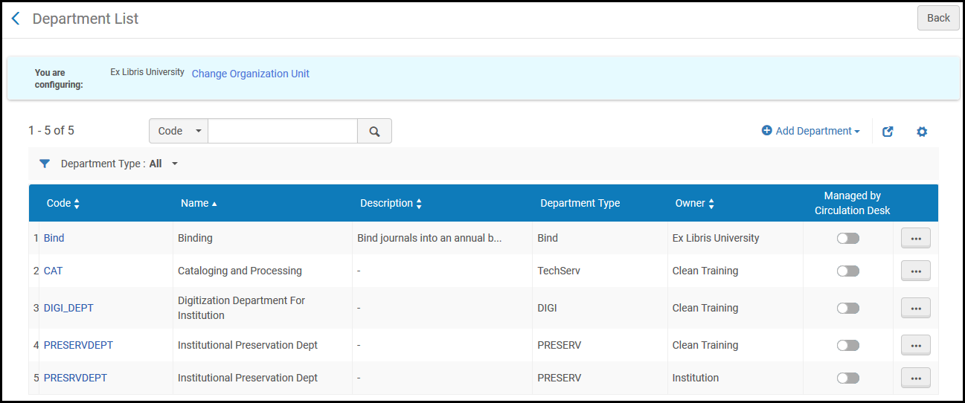Click the Department List page title

[x=86, y=19]
